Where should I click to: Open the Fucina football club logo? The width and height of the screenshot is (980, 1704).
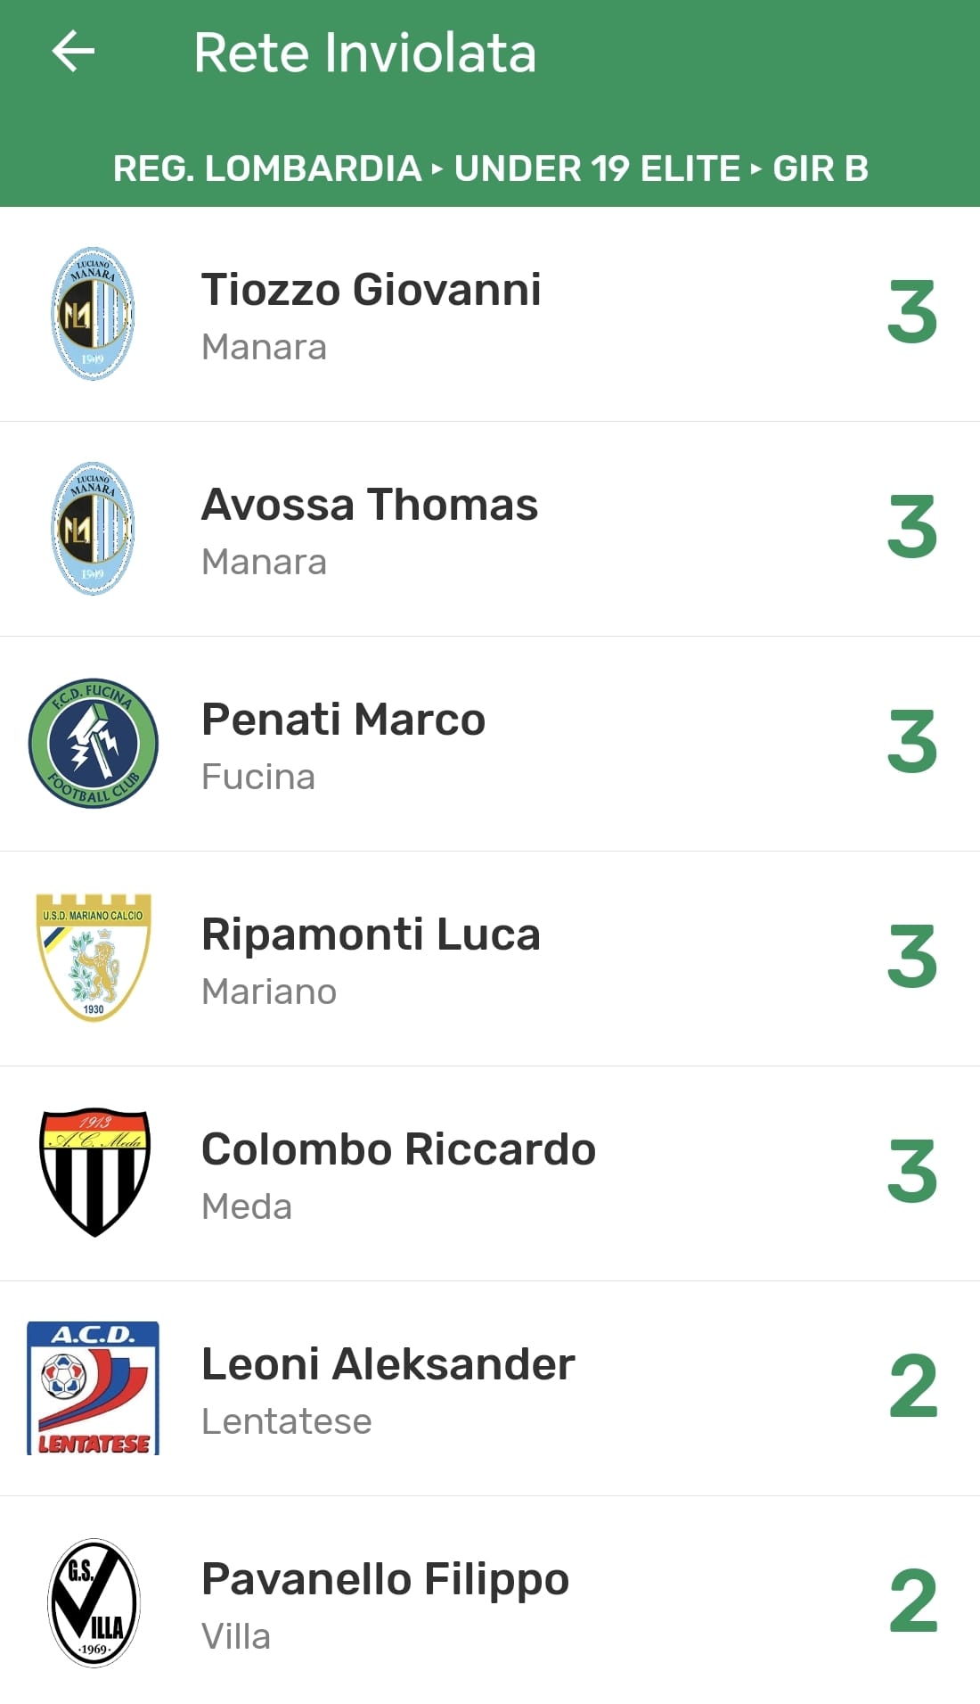tap(94, 744)
